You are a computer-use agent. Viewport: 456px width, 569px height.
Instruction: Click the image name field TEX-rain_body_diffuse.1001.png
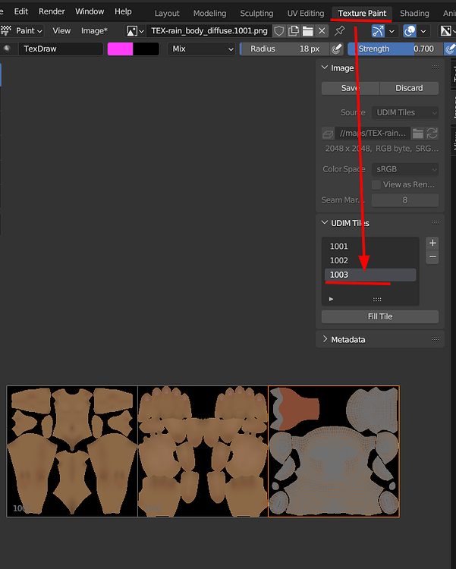[209, 31]
